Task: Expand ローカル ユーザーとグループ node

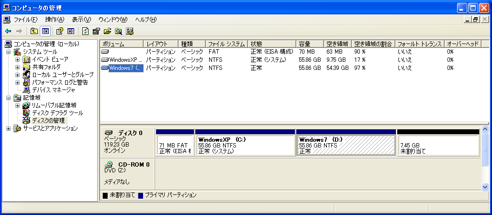Action: coord(18,75)
